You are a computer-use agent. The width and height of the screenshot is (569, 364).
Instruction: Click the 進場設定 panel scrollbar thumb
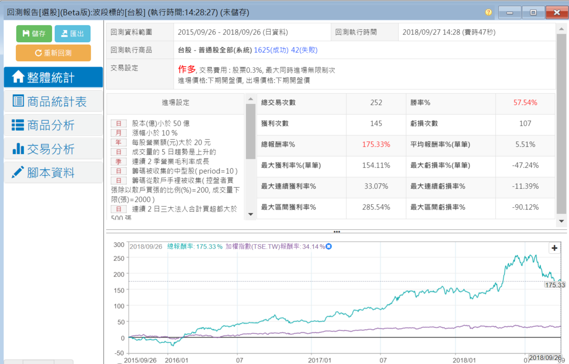pos(251,131)
